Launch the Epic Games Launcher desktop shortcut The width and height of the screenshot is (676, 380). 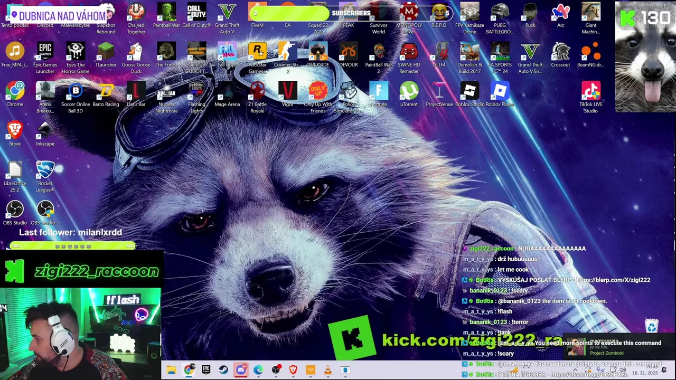pyautogui.click(x=45, y=58)
